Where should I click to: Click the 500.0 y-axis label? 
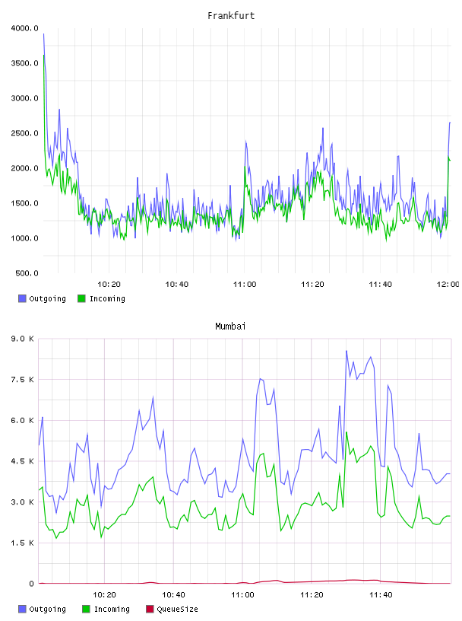(x=27, y=273)
